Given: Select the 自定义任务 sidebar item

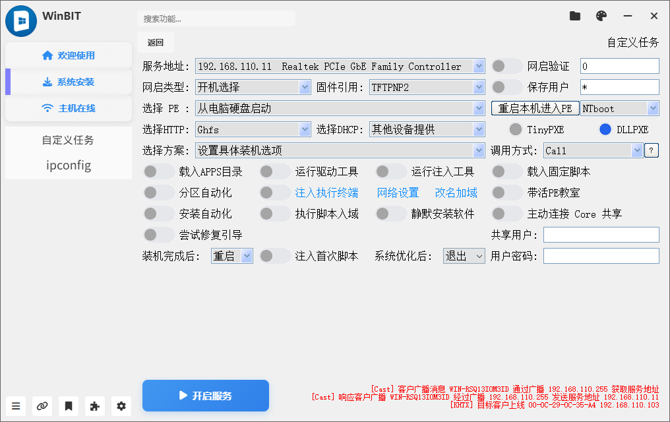Looking at the screenshot, I should click(x=68, y=140).
